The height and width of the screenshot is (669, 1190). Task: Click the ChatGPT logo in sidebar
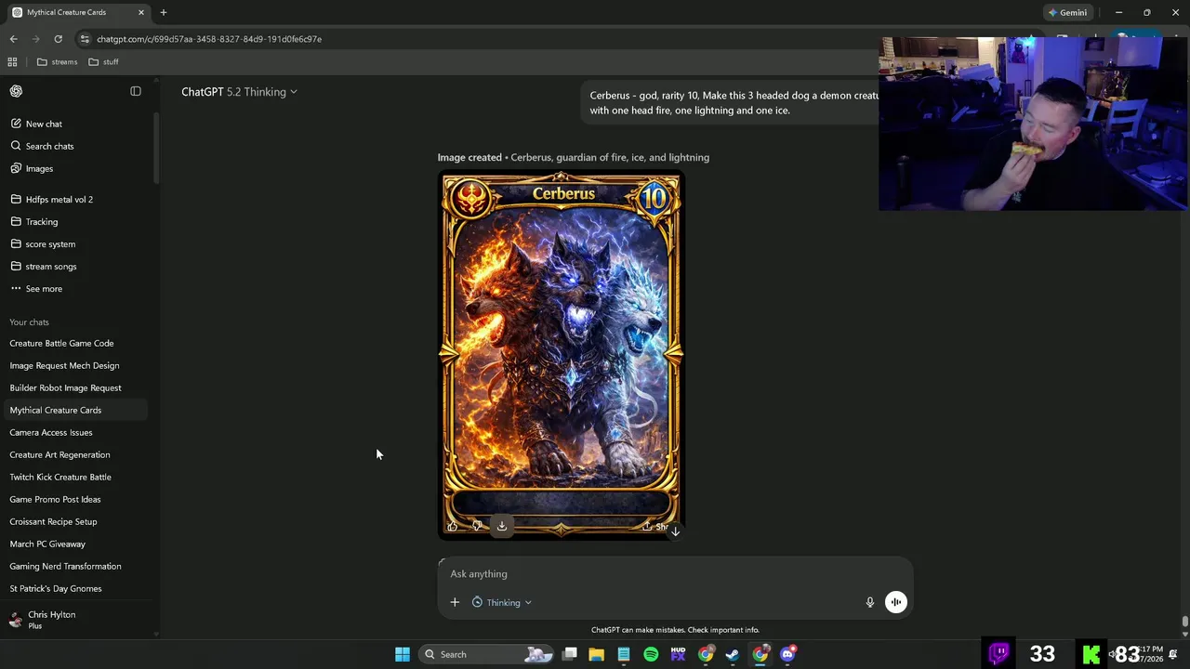(16, 91)
